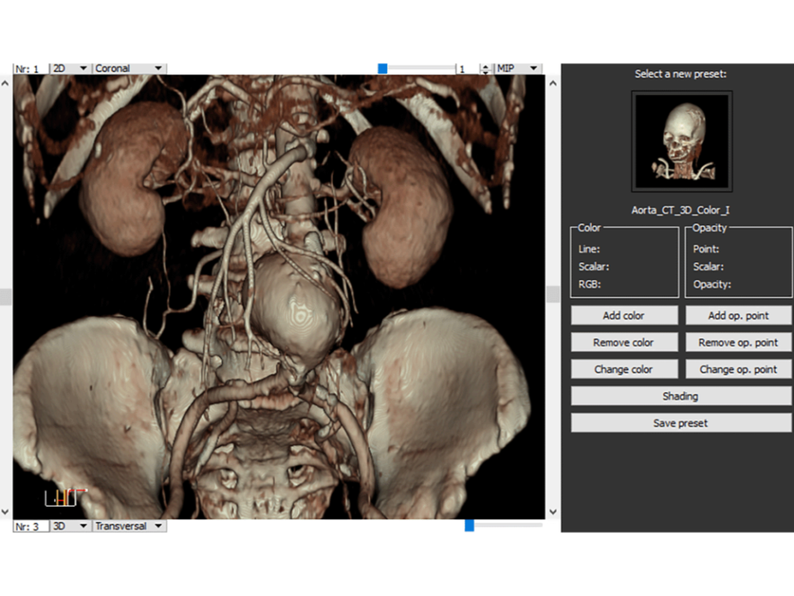Open the 3D view mode dropdown

click(71, 526)
